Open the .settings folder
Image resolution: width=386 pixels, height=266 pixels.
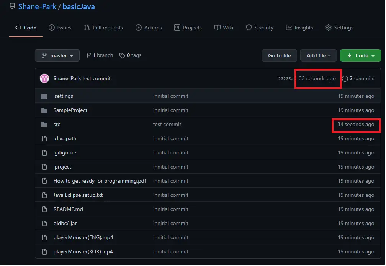(63, 96)
